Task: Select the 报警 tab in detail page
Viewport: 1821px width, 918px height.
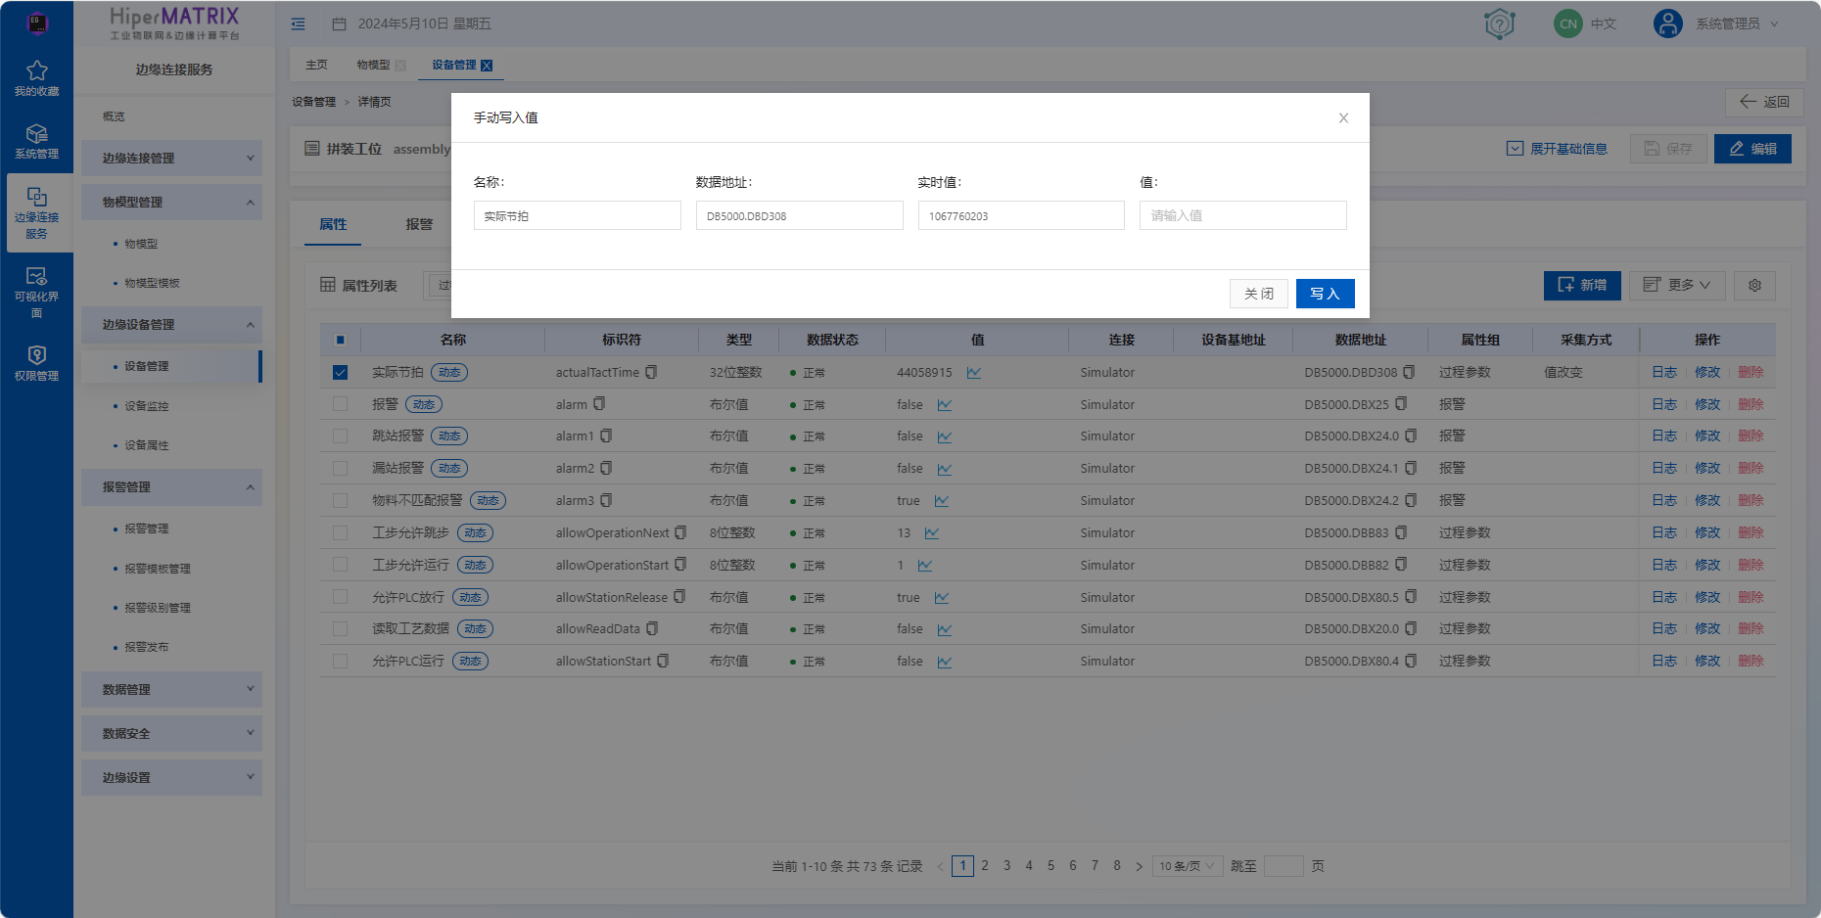Action: (x=419, y=224)
